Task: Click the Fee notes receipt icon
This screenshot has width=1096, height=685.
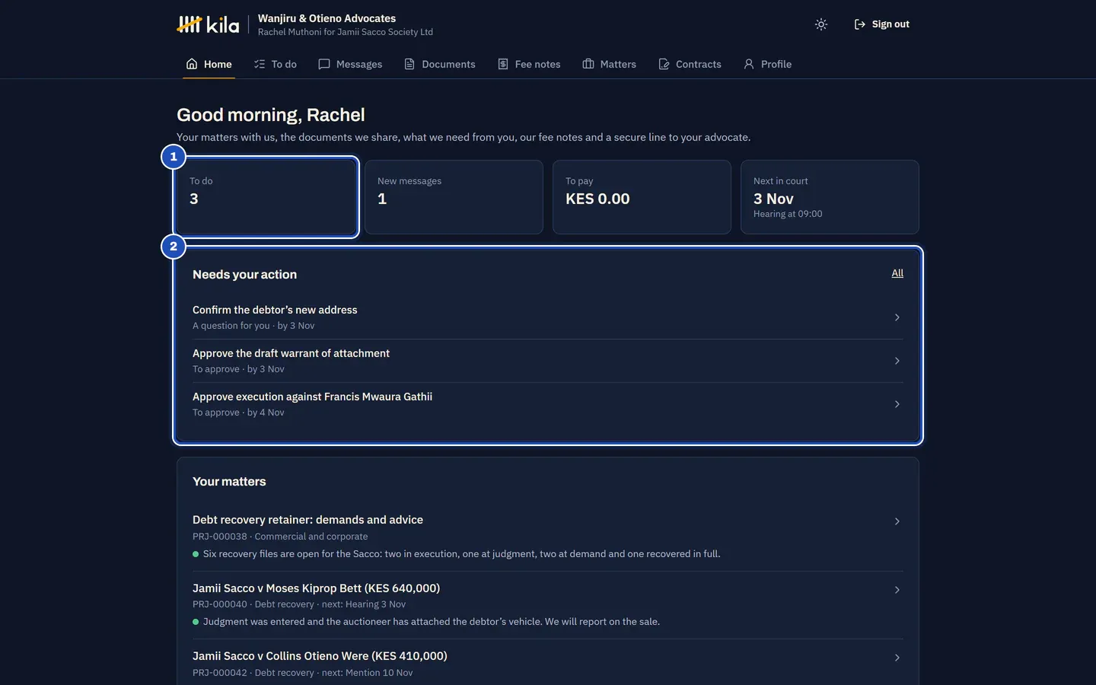Action: 503,64
